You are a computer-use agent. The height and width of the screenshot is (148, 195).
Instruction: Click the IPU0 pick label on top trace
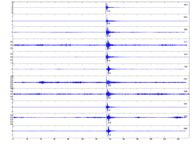[109, 11]
